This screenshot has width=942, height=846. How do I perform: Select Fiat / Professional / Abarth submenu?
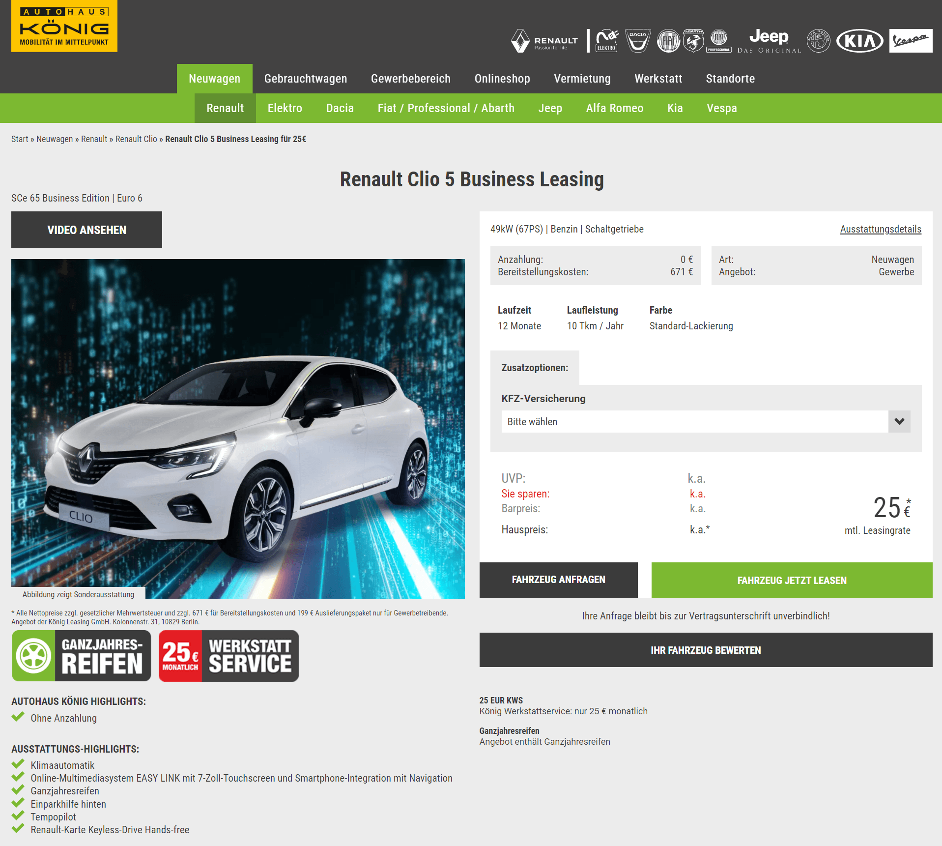446,108
